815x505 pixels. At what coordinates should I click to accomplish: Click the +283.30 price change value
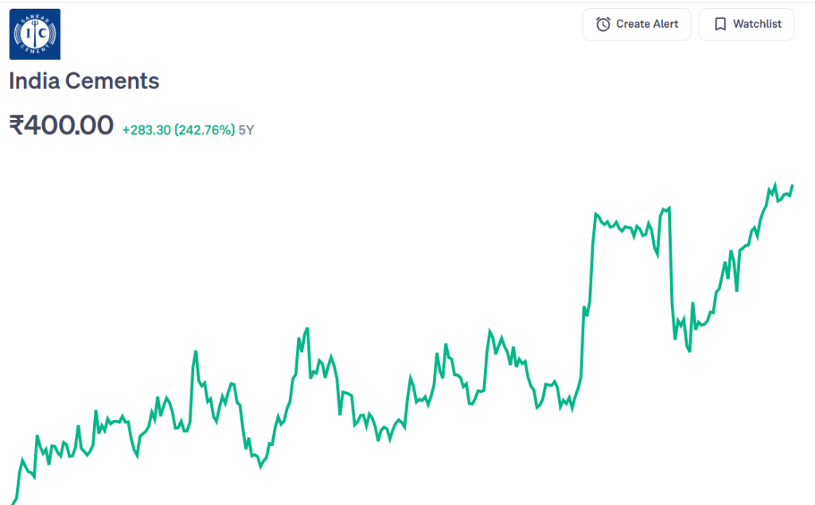click(x=146, y=130)
